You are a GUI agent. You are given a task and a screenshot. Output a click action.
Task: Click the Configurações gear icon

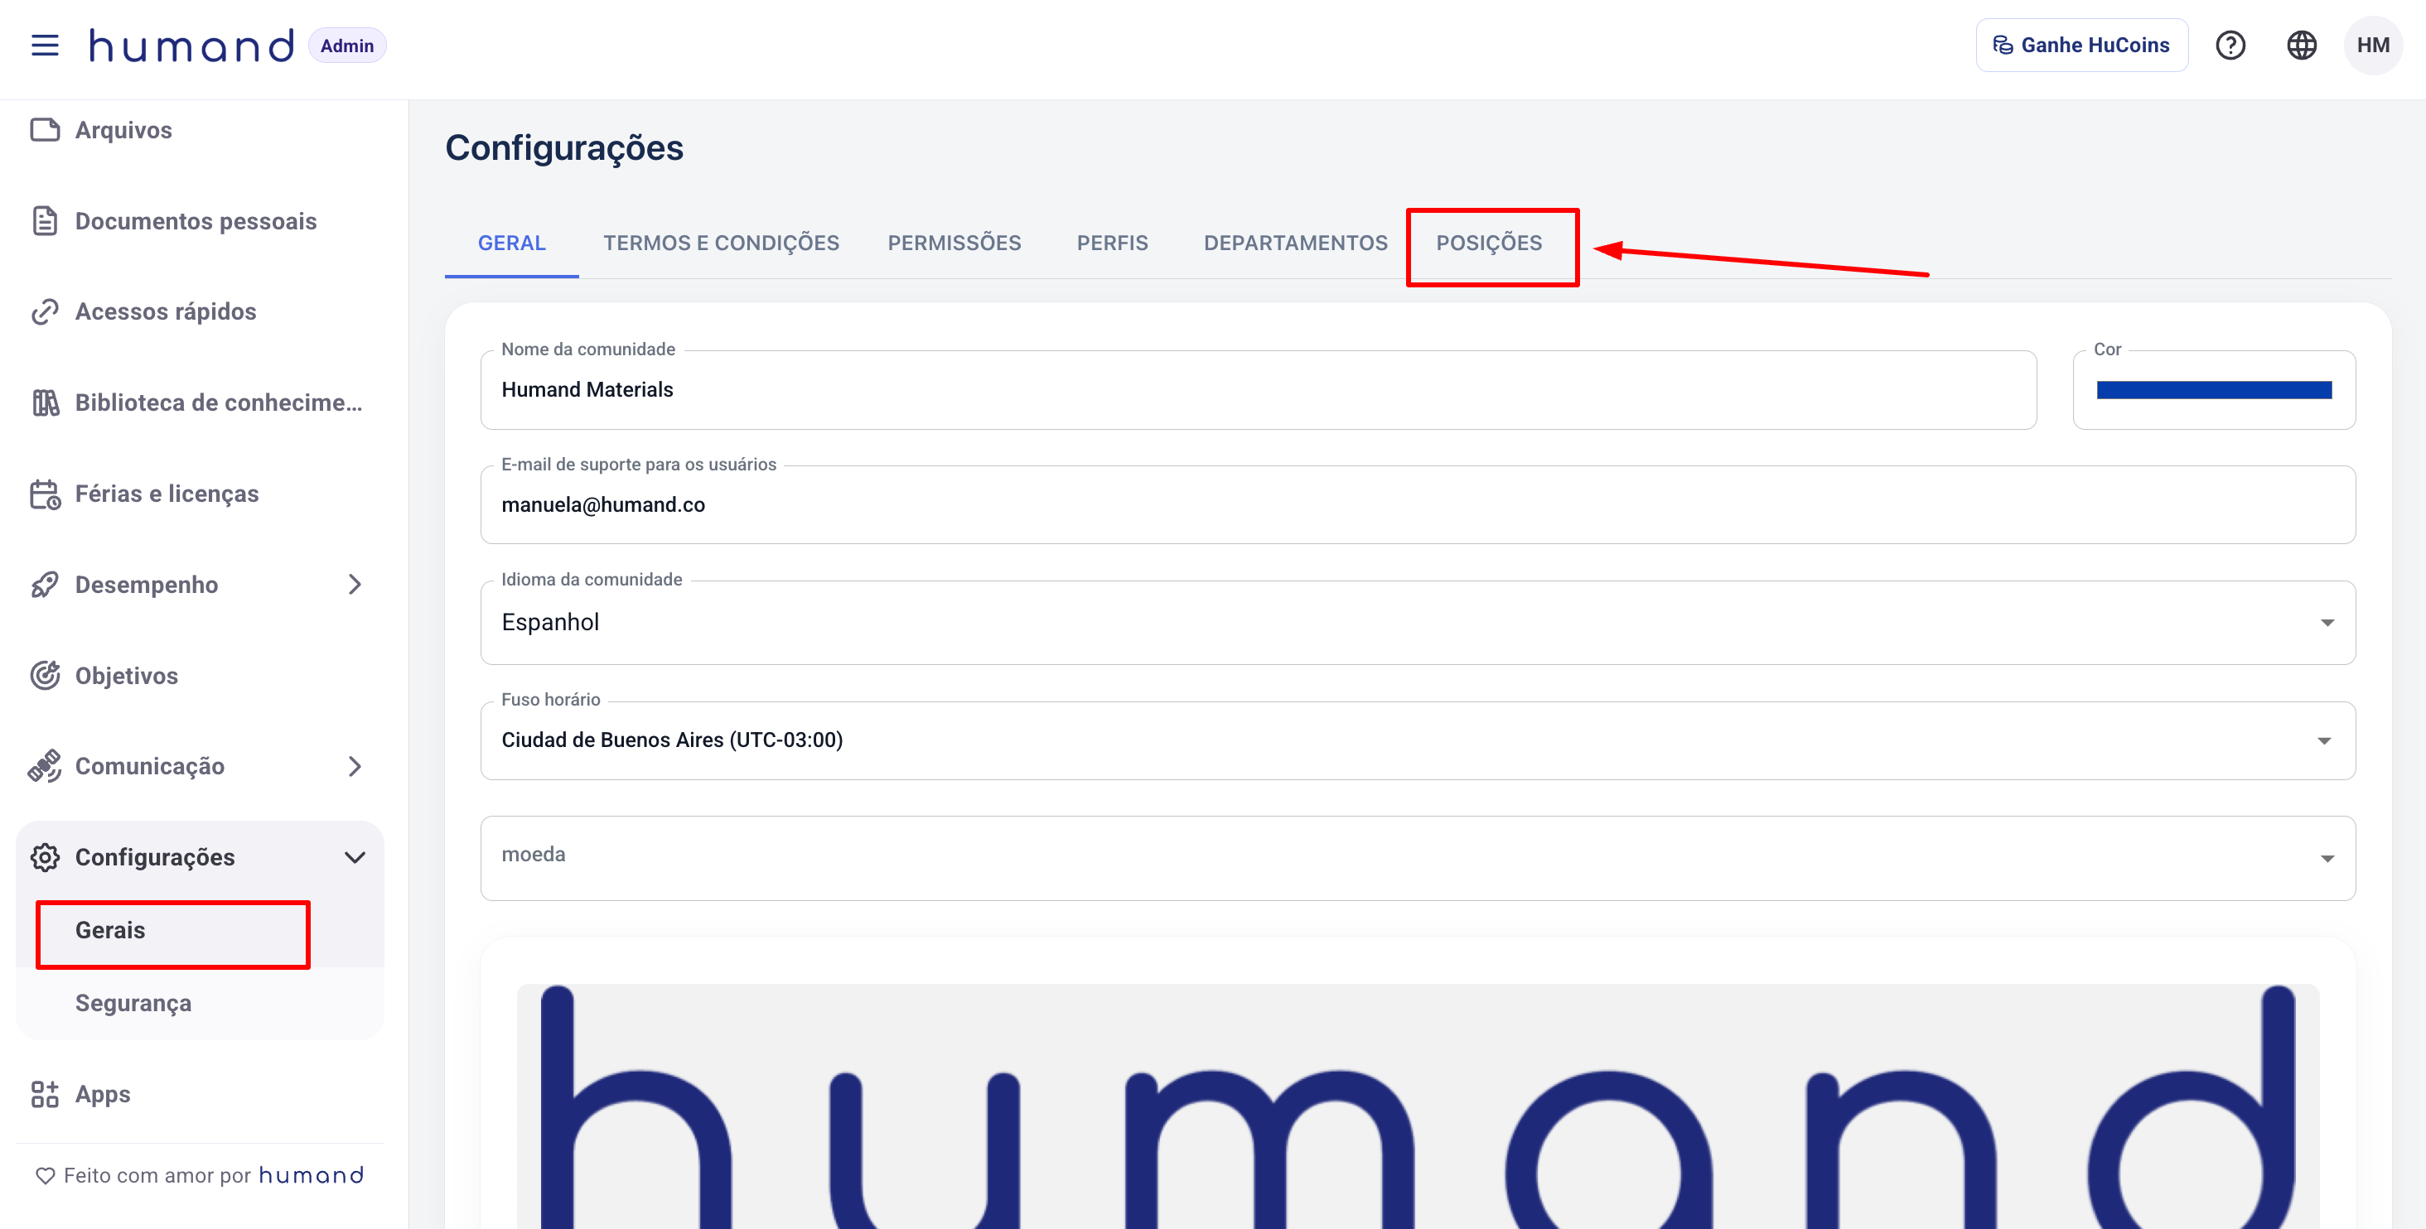[44, 857]
